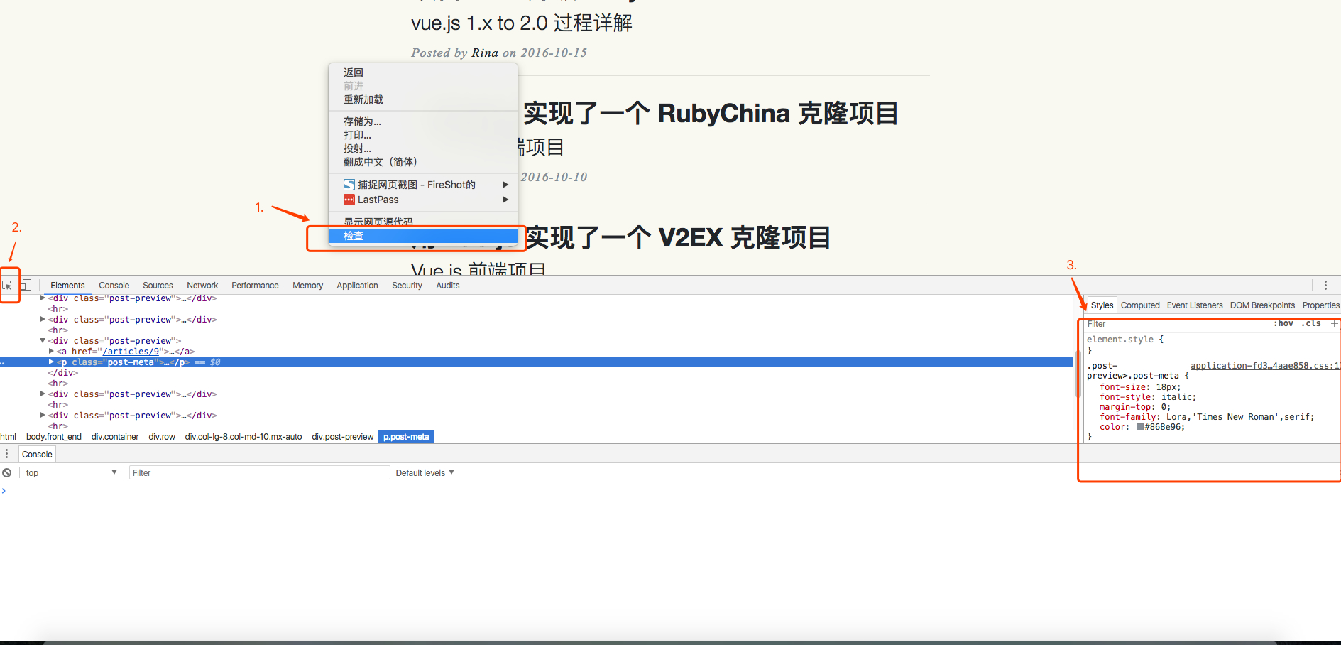The image size is (1341, 645).
Task: Open the Audits tab
Action: [447, 286]
